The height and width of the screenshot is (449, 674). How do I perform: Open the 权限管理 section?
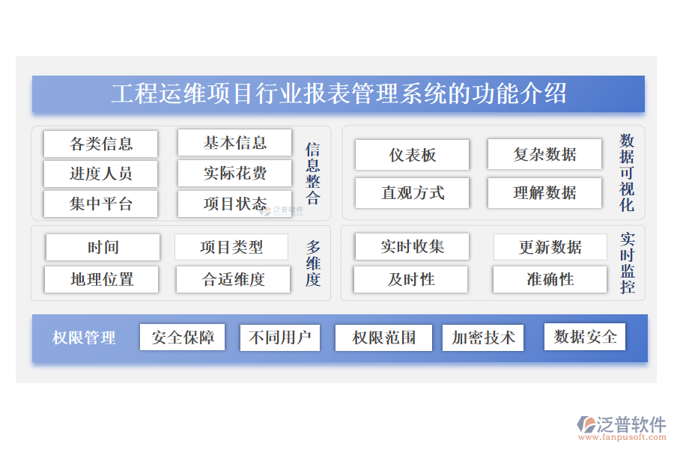[82, 338]
